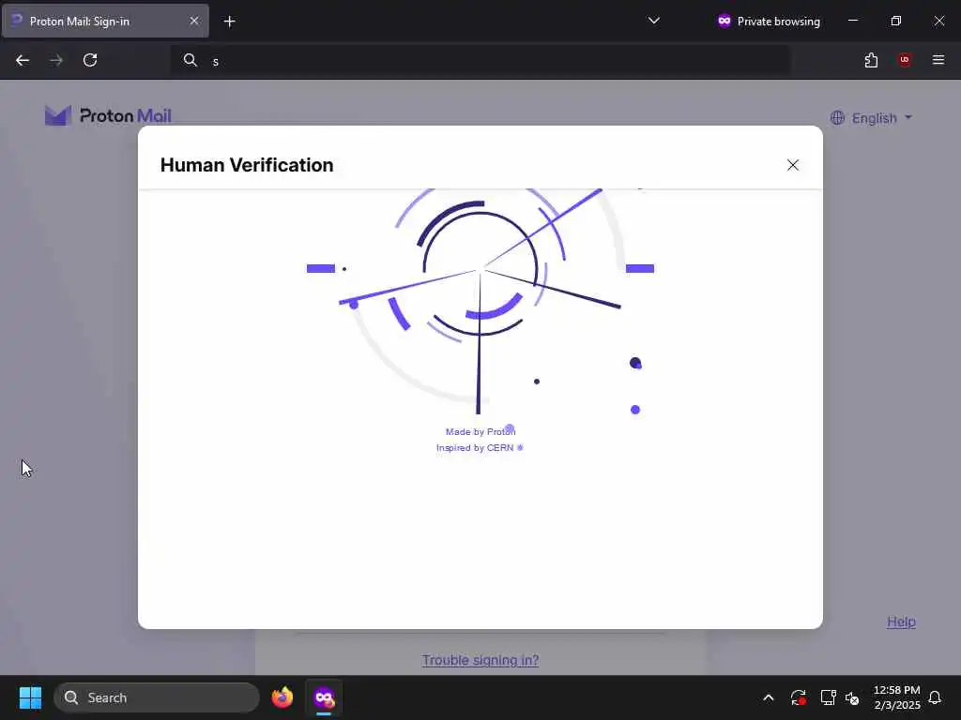
Task: Go back to previous page
Action: (23, 60)
